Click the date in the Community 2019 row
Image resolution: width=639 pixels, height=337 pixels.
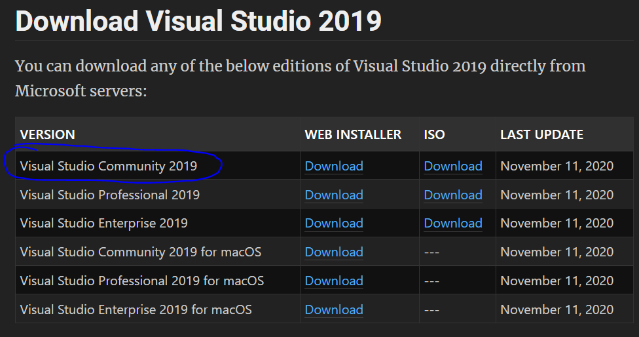pyautogui.click(x=557, y=166)
